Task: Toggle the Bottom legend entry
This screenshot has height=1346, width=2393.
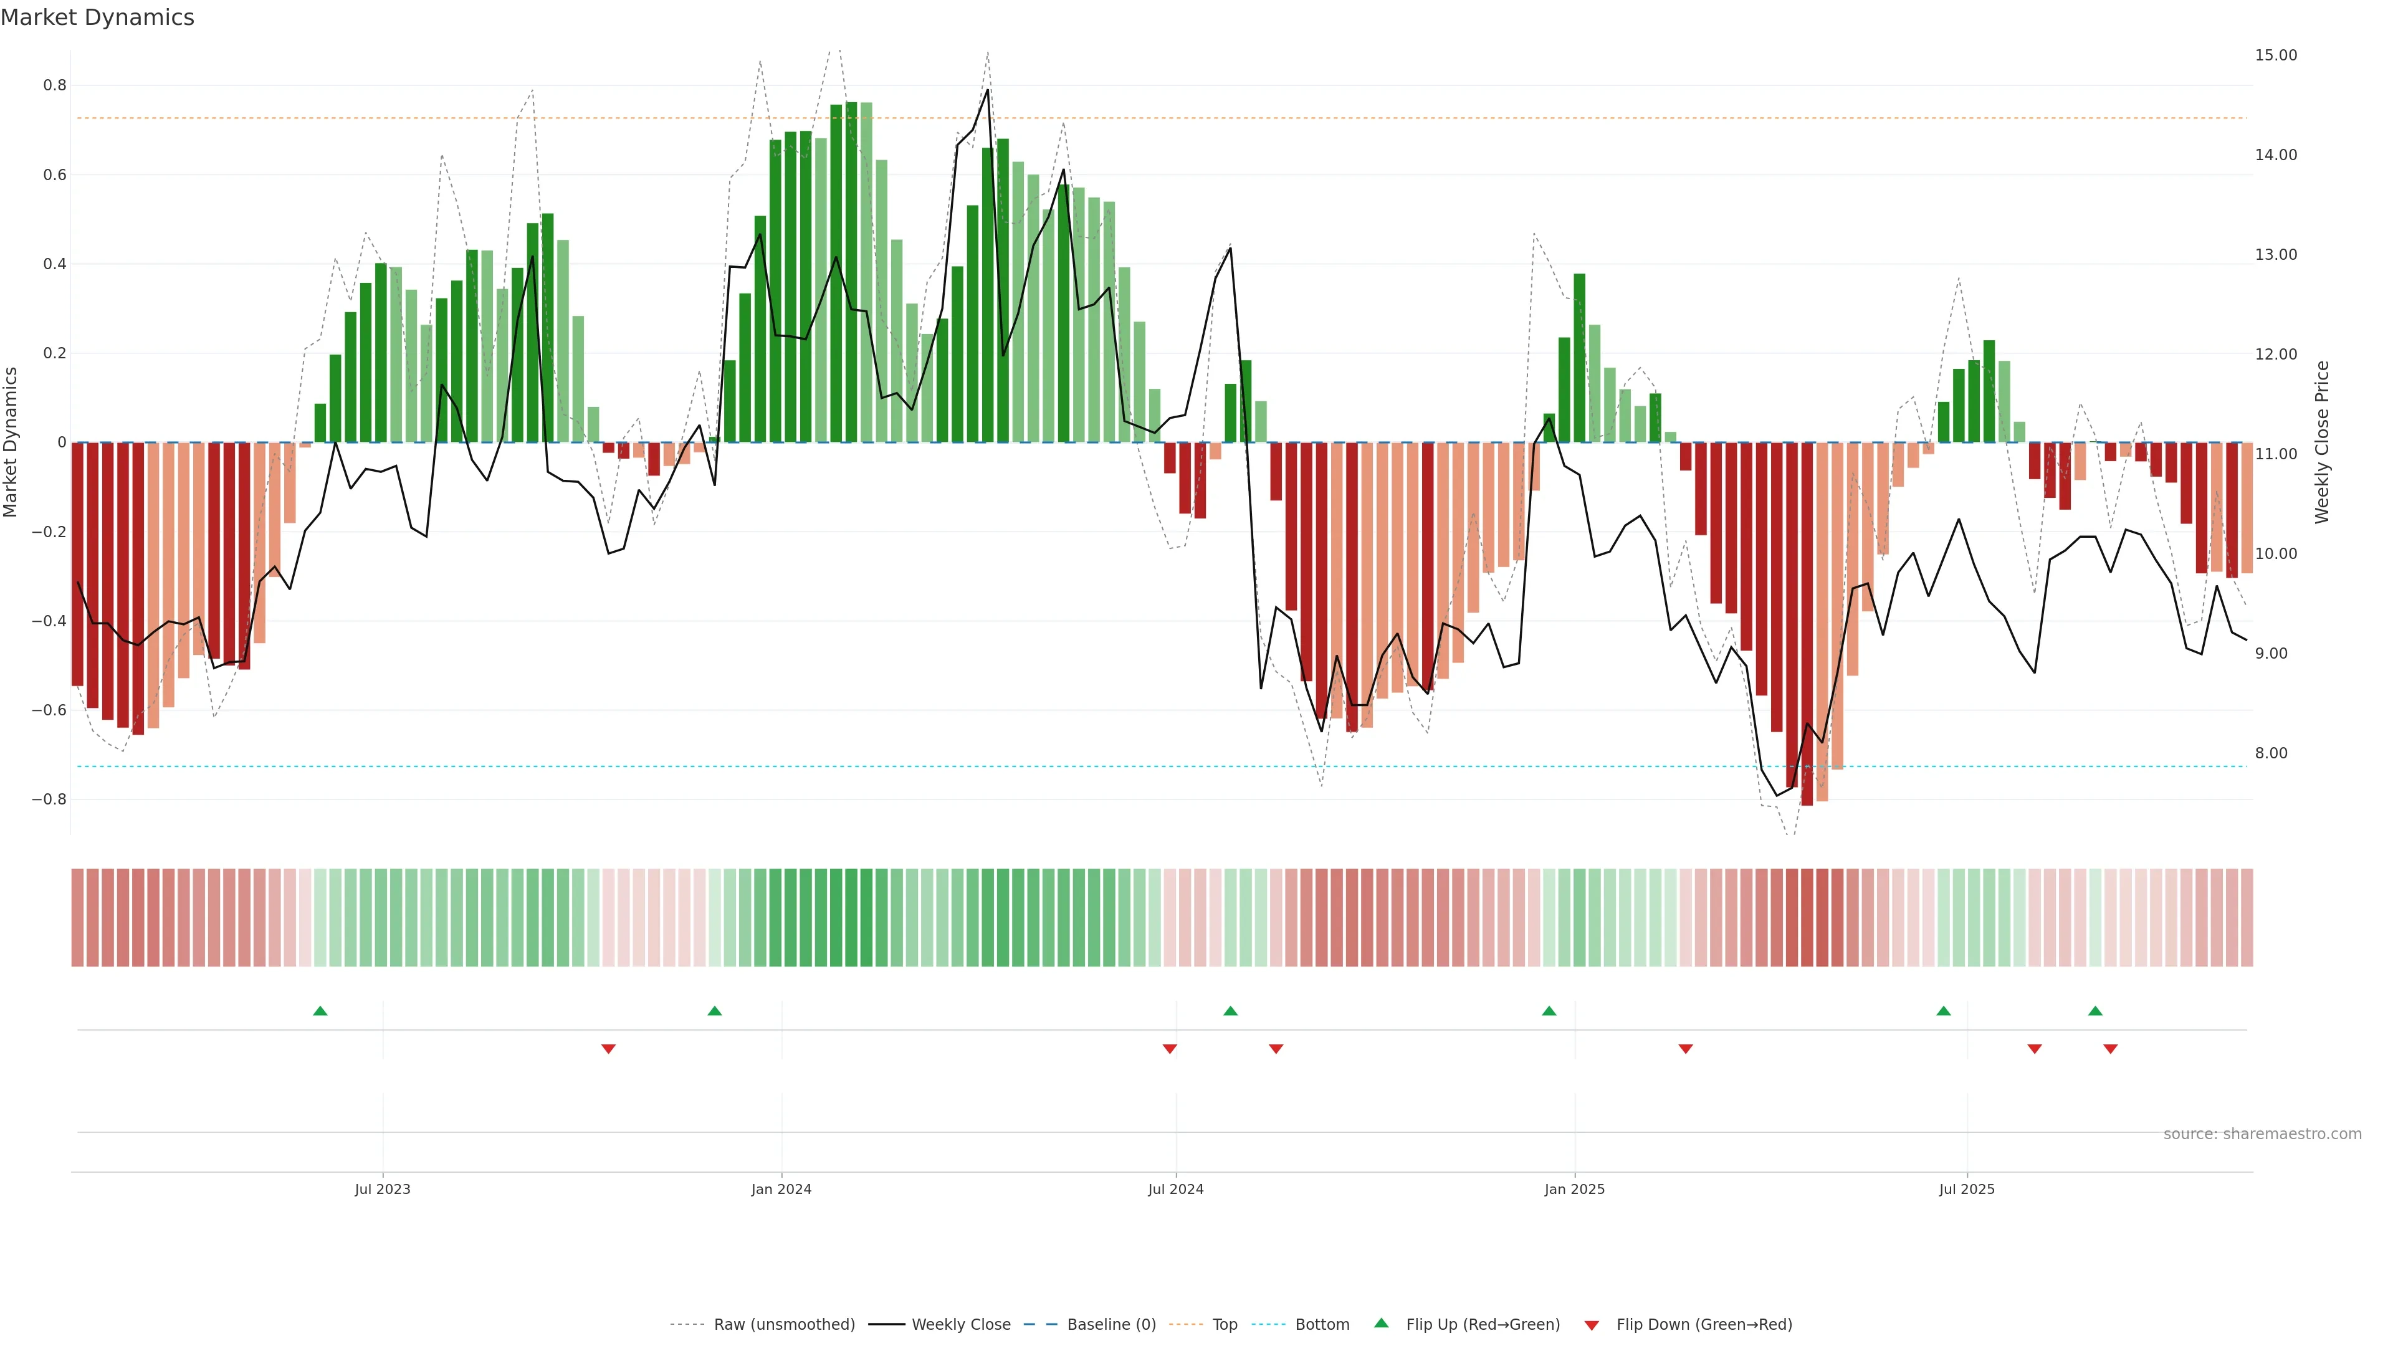Action: click(1322, 1325)
